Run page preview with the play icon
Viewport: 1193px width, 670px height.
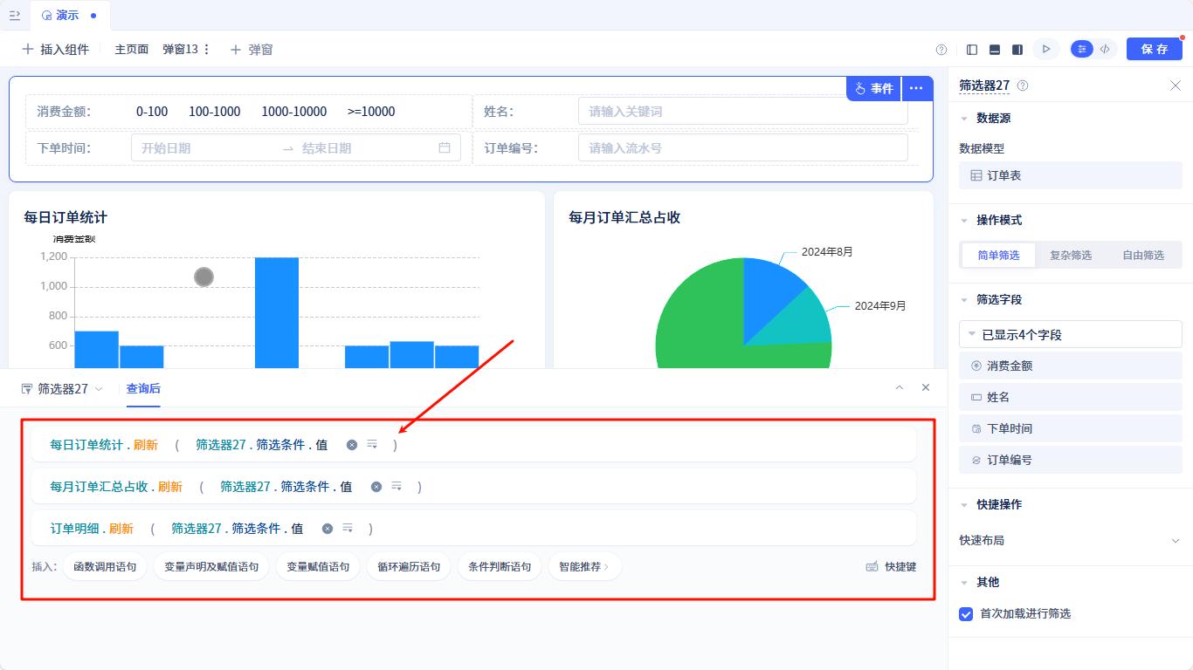tap(1046, 49)
